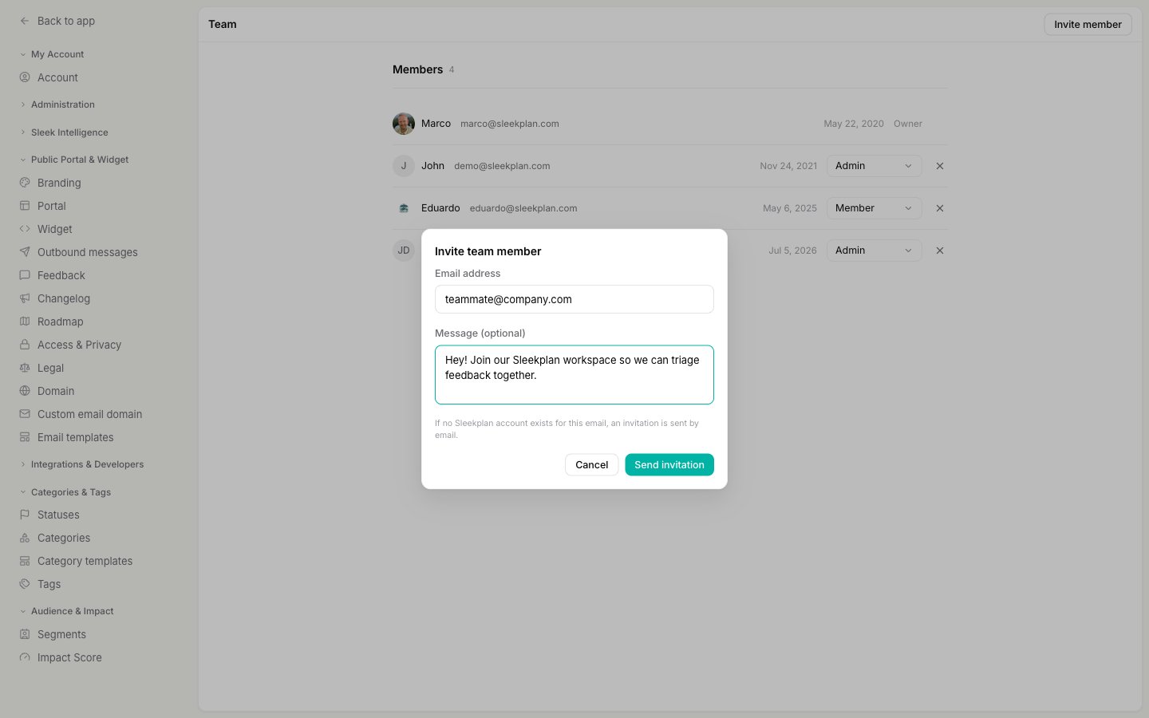This screenshot has height=718, width=1149.
Task: Click the Members heading
Action: (417, 69)
